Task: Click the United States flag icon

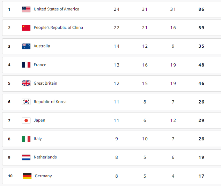Action: pos(26,9)
